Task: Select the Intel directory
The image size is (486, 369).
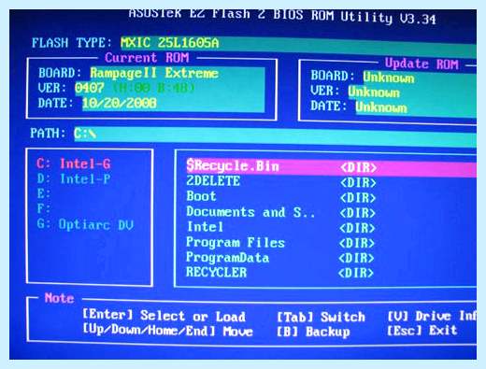Action: coord(280,227)
